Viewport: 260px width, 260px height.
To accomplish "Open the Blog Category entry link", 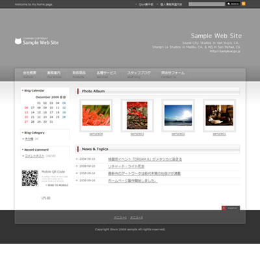I will (29, 139).
